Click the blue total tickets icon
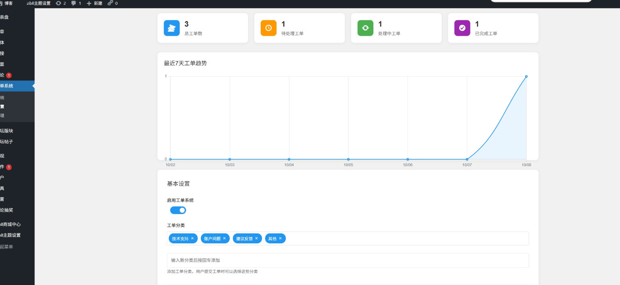Image resolution: width=620 pixels, height=285 pixels. pyautogui.click(x=171, y=28)
